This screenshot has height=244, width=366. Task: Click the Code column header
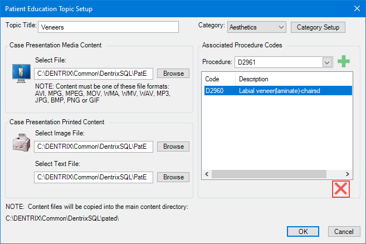tap(217, 79)
